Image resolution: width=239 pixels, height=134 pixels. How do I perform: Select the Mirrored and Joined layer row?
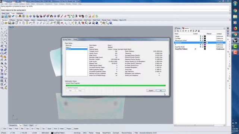point(200,41)
